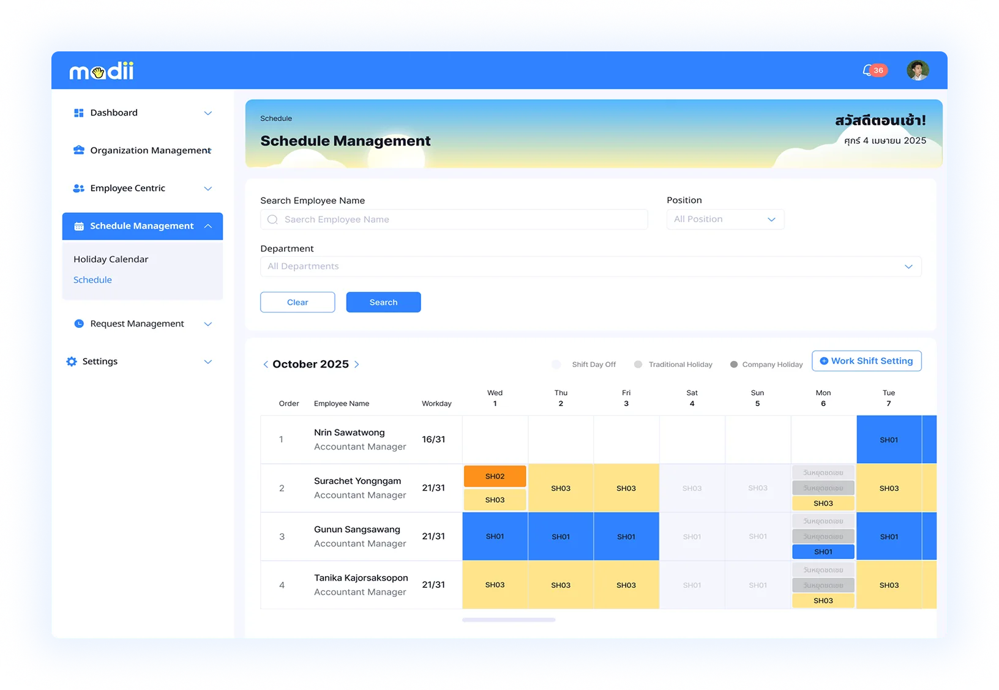
Task: Click Surachet Yongngam's SH03 on Fri 3
Action: coord(626,488)
